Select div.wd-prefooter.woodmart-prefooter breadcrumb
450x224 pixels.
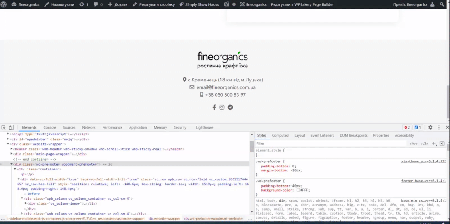[x=214, y=219]
